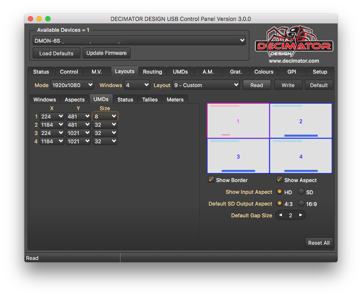Select the Layouts tab

tap(125, 71)
